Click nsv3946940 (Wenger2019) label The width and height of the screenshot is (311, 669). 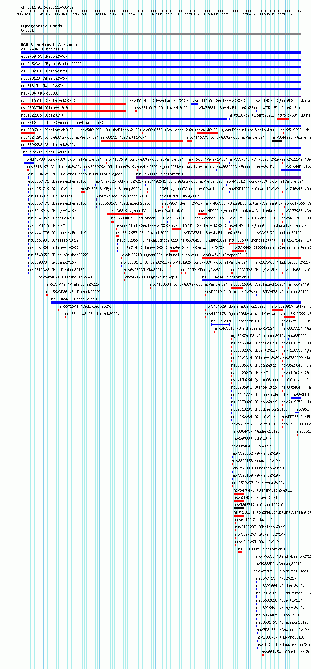pos(52,211)
